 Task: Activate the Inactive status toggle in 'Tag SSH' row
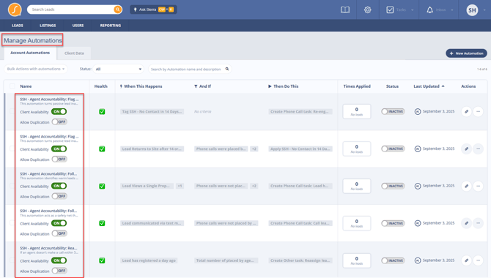point(393,111)
